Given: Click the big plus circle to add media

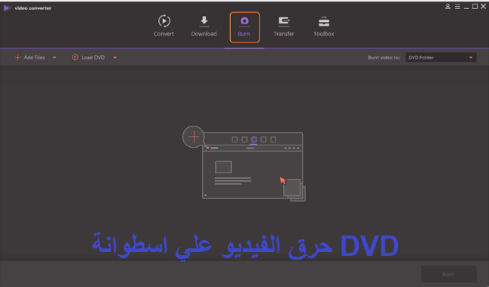Looking at the screenshot, I should pyautogui.click(x=194, y=136).
